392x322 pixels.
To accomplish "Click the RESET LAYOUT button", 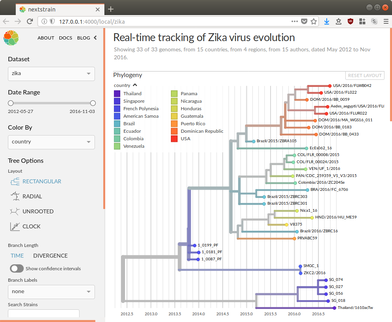I will point(365,75).
